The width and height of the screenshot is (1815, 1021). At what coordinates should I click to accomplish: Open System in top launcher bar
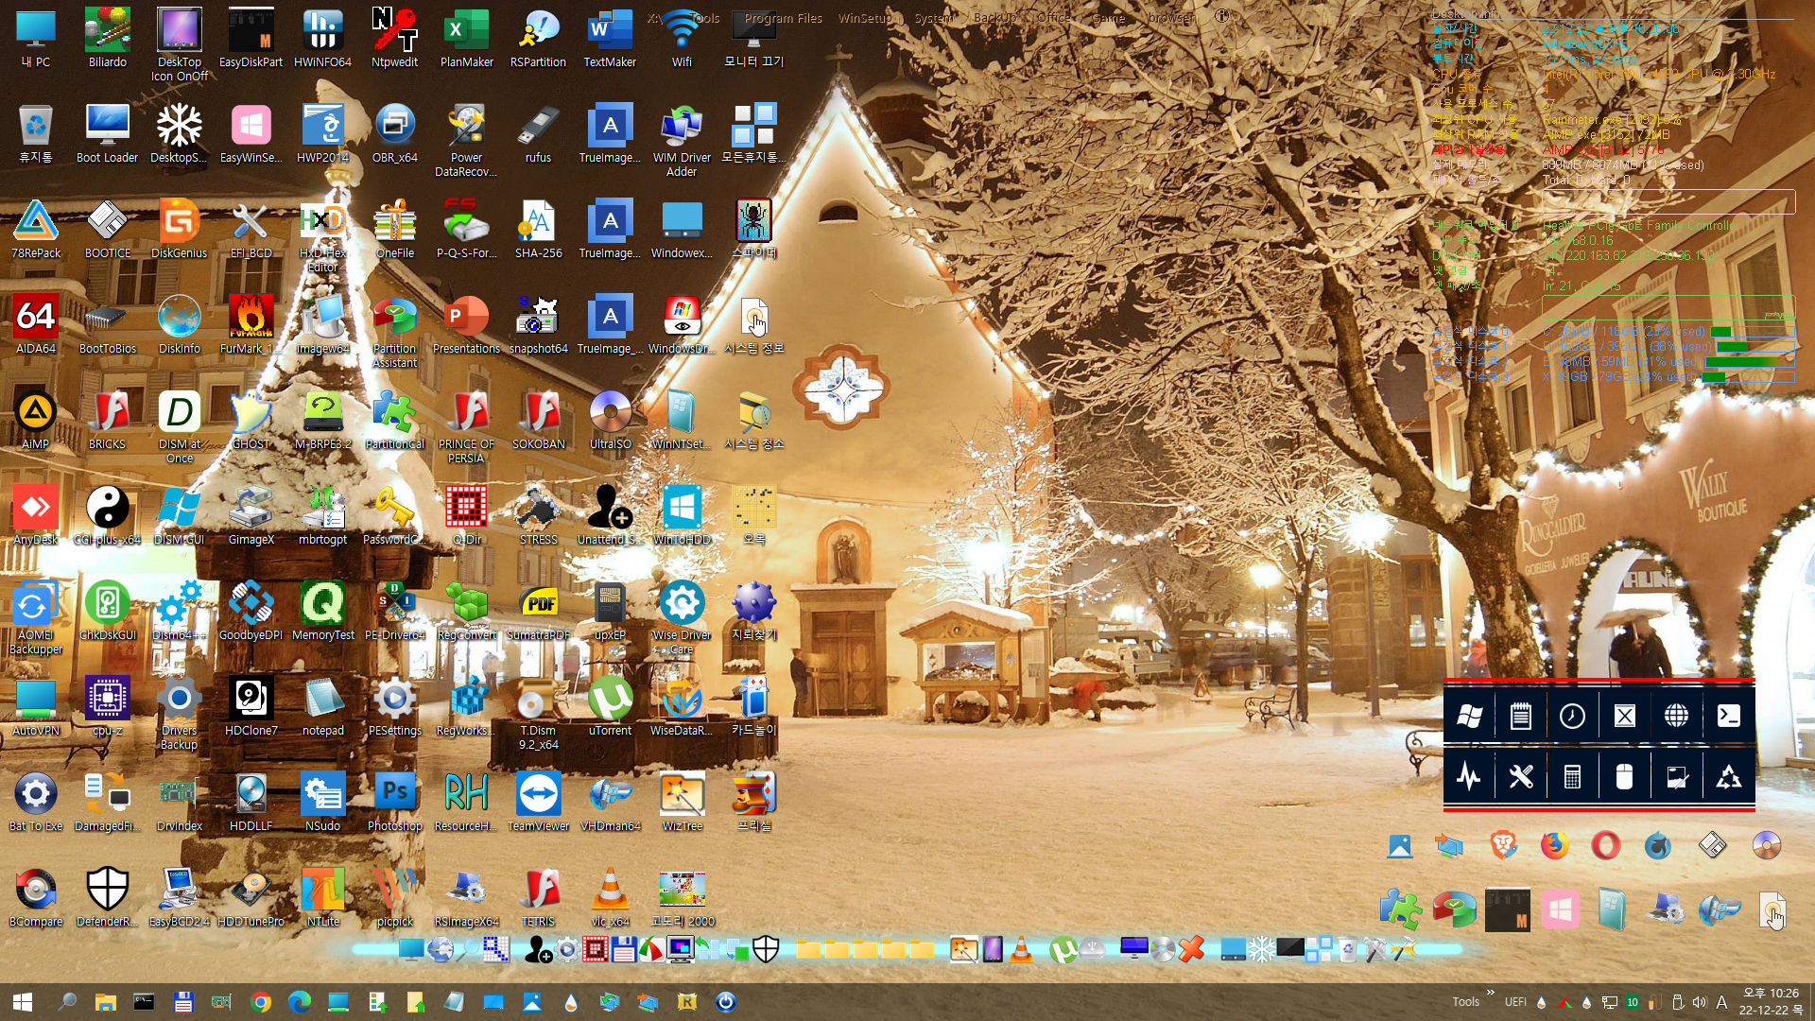pyautogui.click(x=933, y=18)
